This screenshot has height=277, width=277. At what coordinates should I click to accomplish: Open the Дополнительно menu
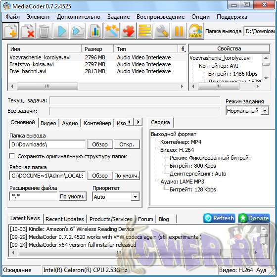pyautogui.click(x=79, y=17)
